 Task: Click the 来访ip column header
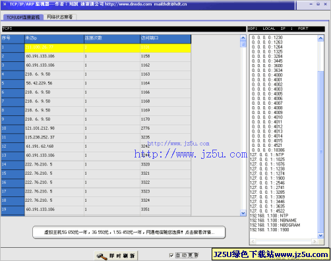coord(54,39)
